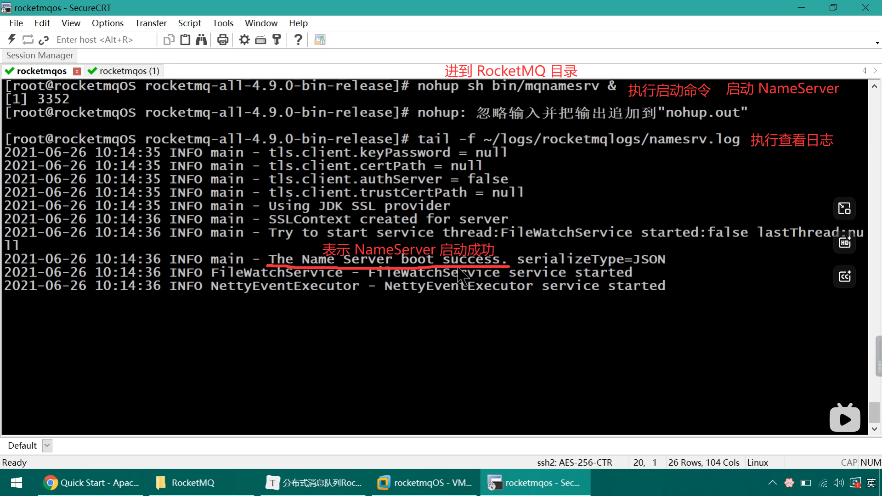882x496 pixels.
Task: Show hidden system tray icons chevron
Action: click(772, 483)
